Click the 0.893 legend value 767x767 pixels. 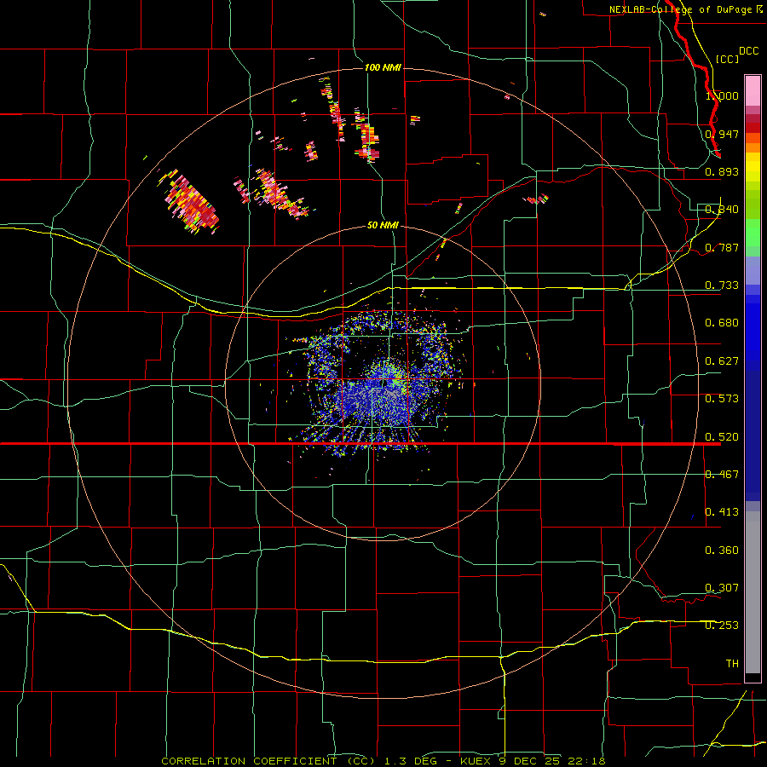[x=722, y=171]
